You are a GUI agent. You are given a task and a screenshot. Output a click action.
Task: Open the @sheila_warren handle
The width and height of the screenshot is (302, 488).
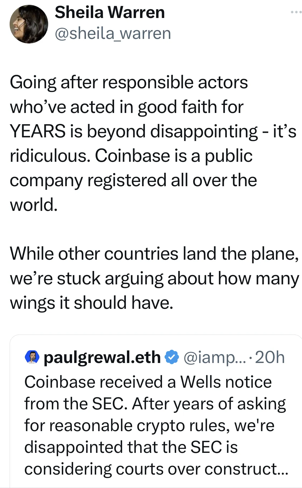113,34
